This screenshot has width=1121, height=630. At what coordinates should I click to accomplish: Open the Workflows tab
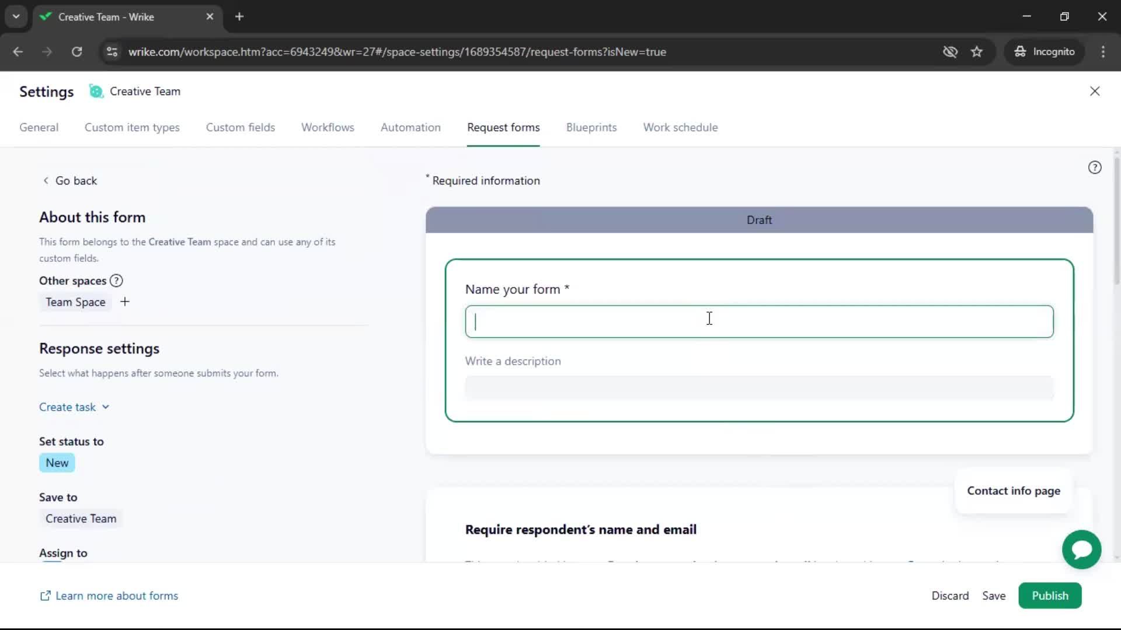coord(328,127)
